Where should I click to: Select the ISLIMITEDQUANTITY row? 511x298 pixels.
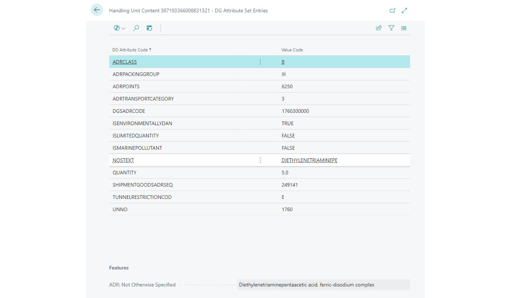(259, 136)
